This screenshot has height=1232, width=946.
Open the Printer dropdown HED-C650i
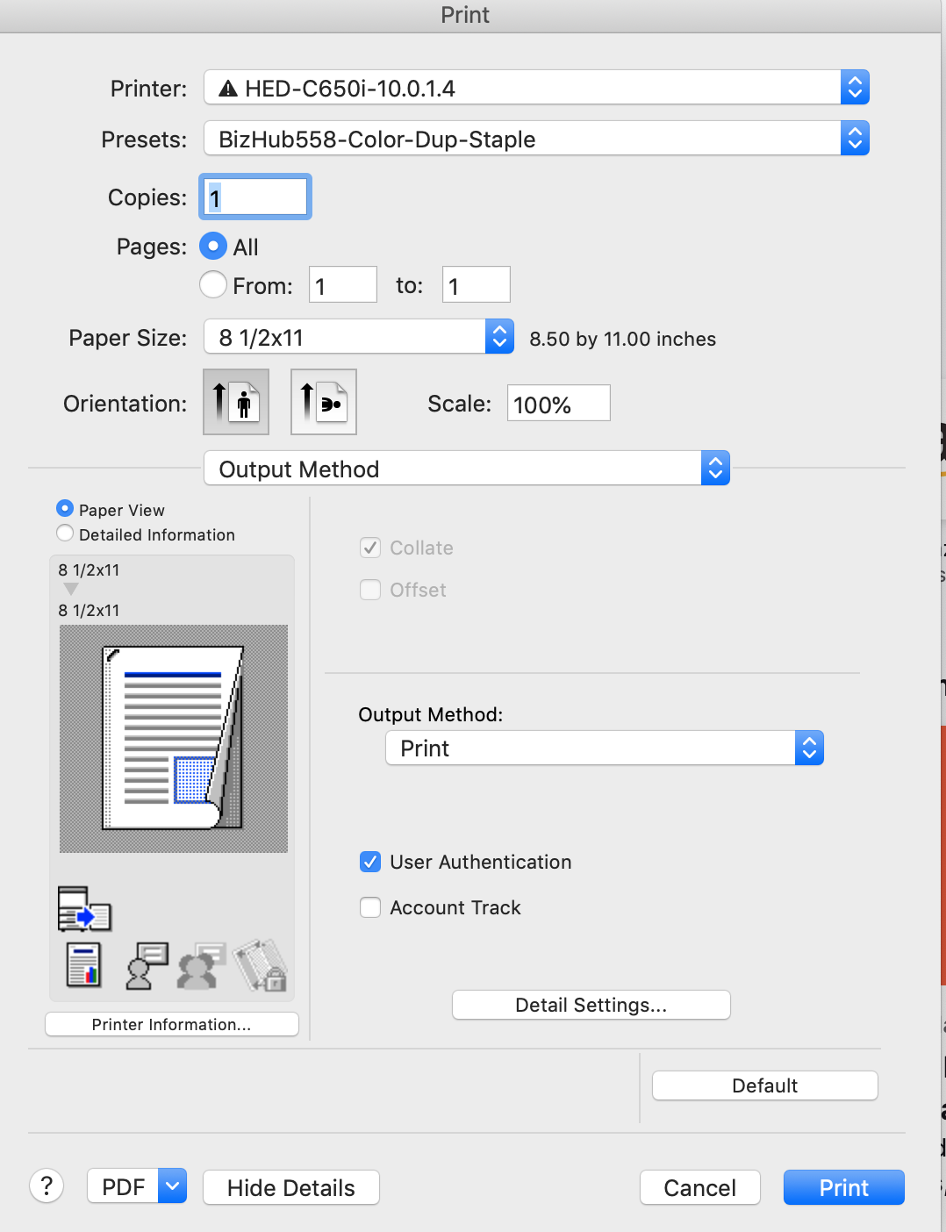click(536, 87)
